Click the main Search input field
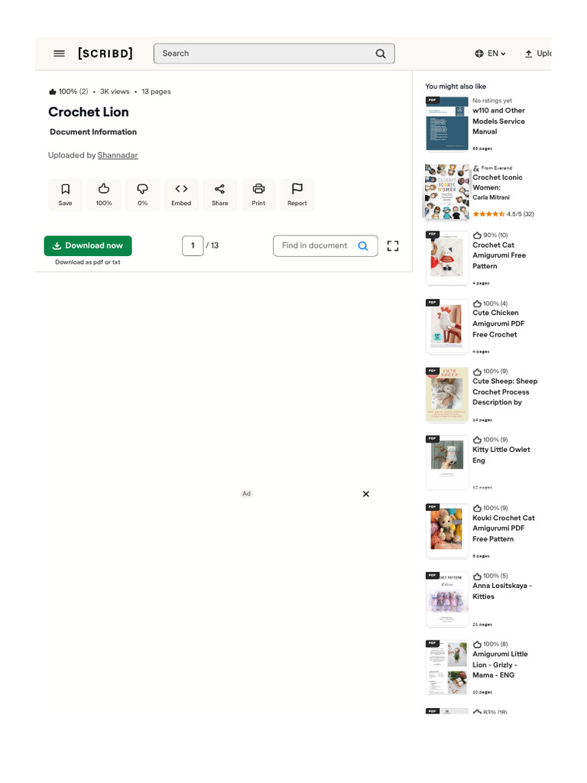 [x=274, y=54]
